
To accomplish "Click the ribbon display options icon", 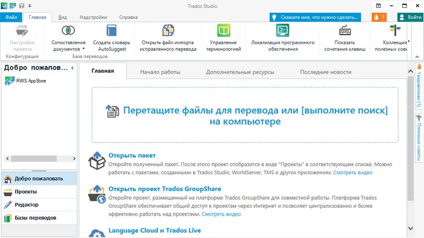I will pos(379,5).
